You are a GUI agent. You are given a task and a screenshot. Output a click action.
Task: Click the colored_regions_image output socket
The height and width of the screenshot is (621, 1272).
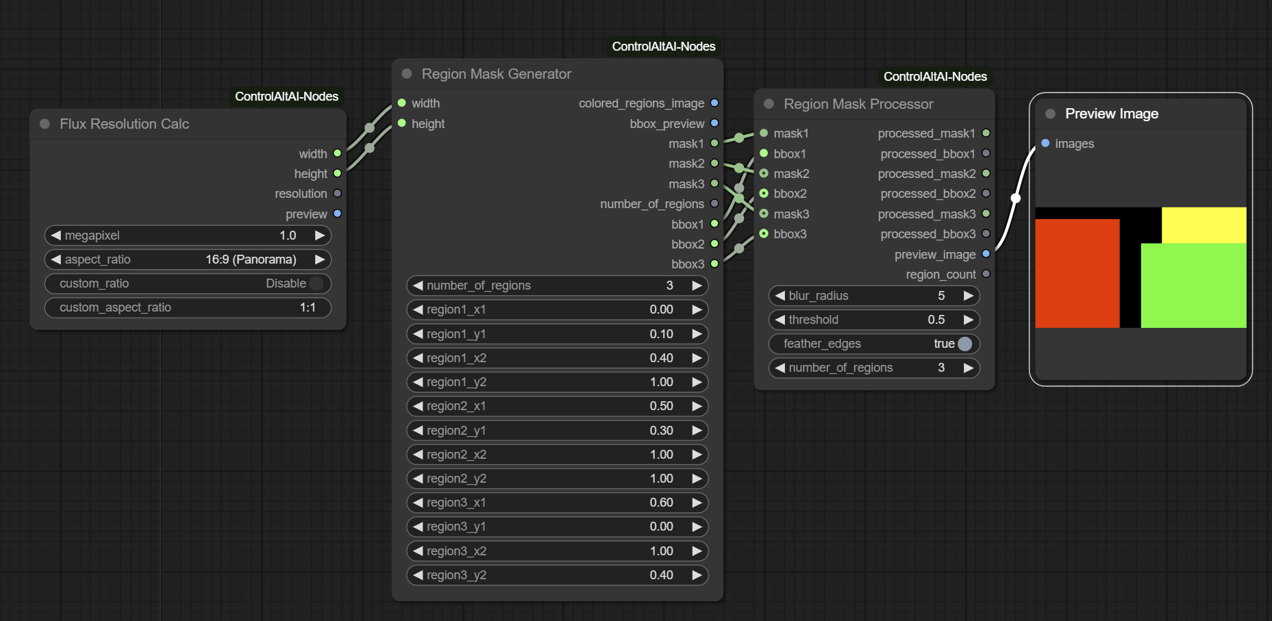[714, 103]
